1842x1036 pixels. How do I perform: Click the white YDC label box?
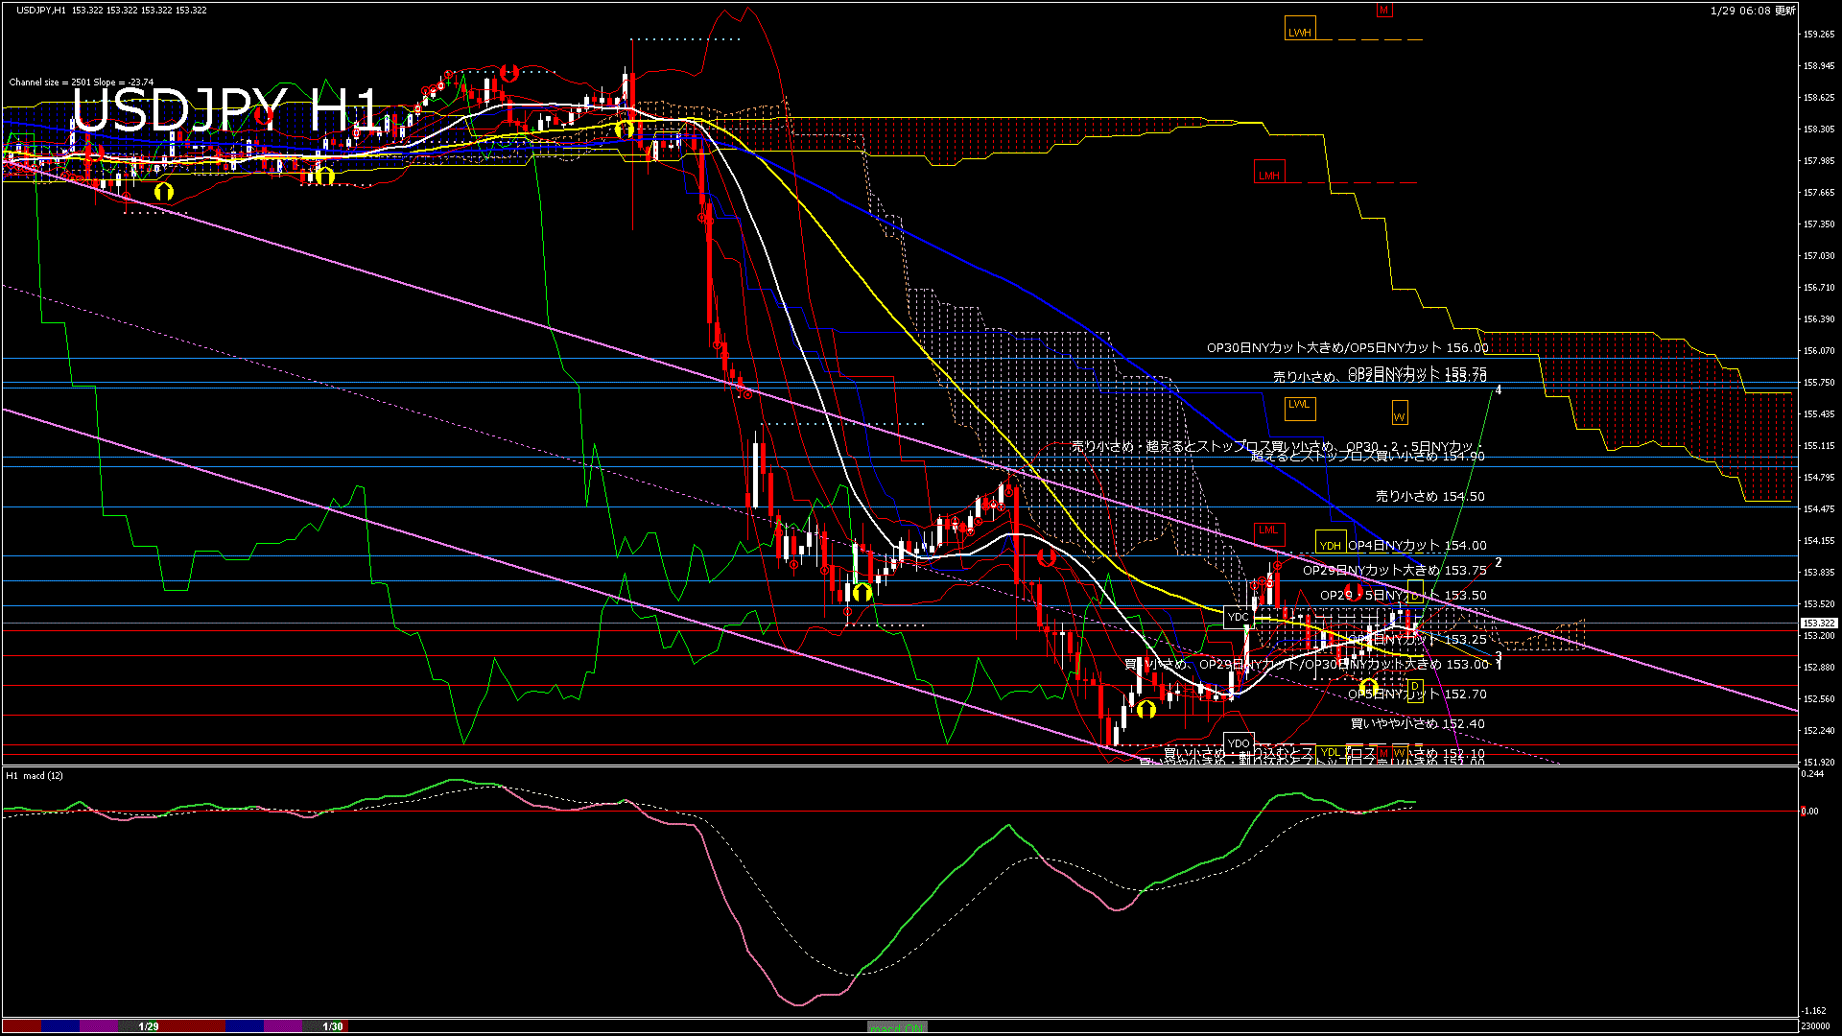1238,616
